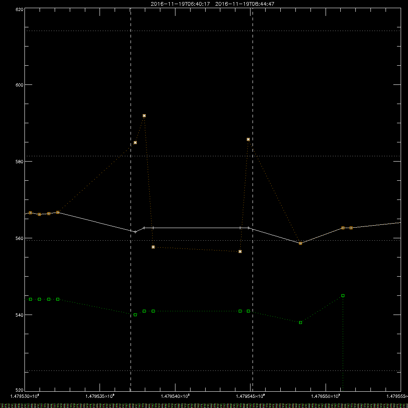Select the orange point near 557 below first peak
Screen dimensions: 408x408
(x=153, y=247)
